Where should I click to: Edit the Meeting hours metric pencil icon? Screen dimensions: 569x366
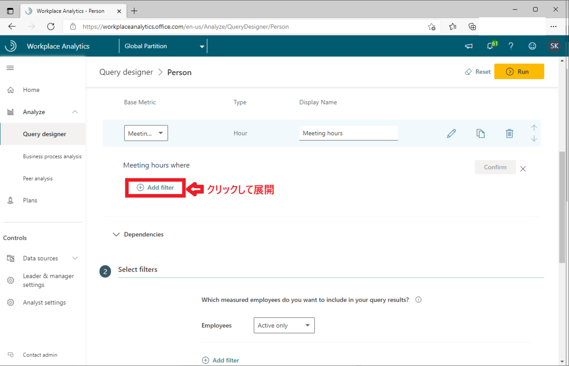tap(451, 134)
